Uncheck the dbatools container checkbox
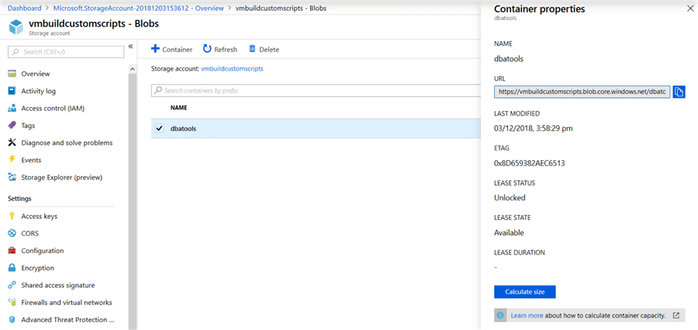Viewport: 698px width, 330px height. [x=159, y=128]
